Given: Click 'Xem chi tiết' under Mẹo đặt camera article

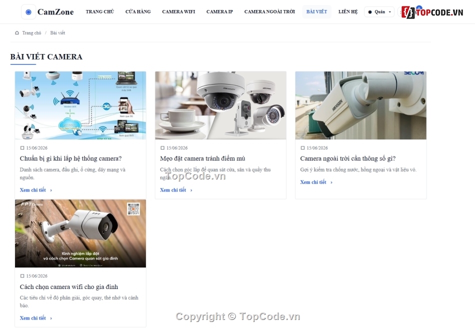Looking at the screenshot, I should [173, 190].
